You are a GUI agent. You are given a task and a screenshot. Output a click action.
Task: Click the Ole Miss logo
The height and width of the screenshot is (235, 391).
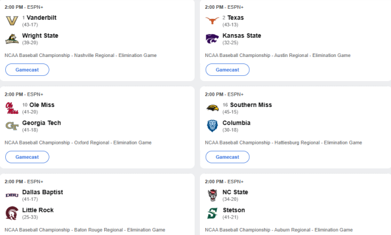click(12, 108)
